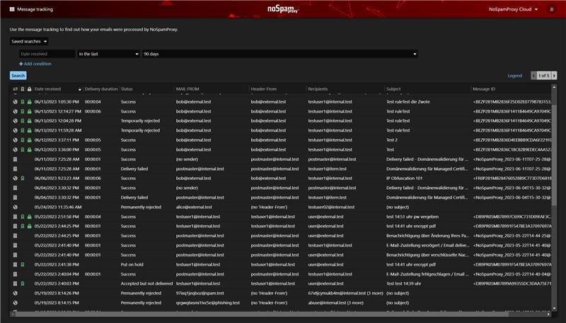Viewport: 566px width, 323px height.
Task: Click signature badge of Accepted but not delivered row
Action: (23, 283)
